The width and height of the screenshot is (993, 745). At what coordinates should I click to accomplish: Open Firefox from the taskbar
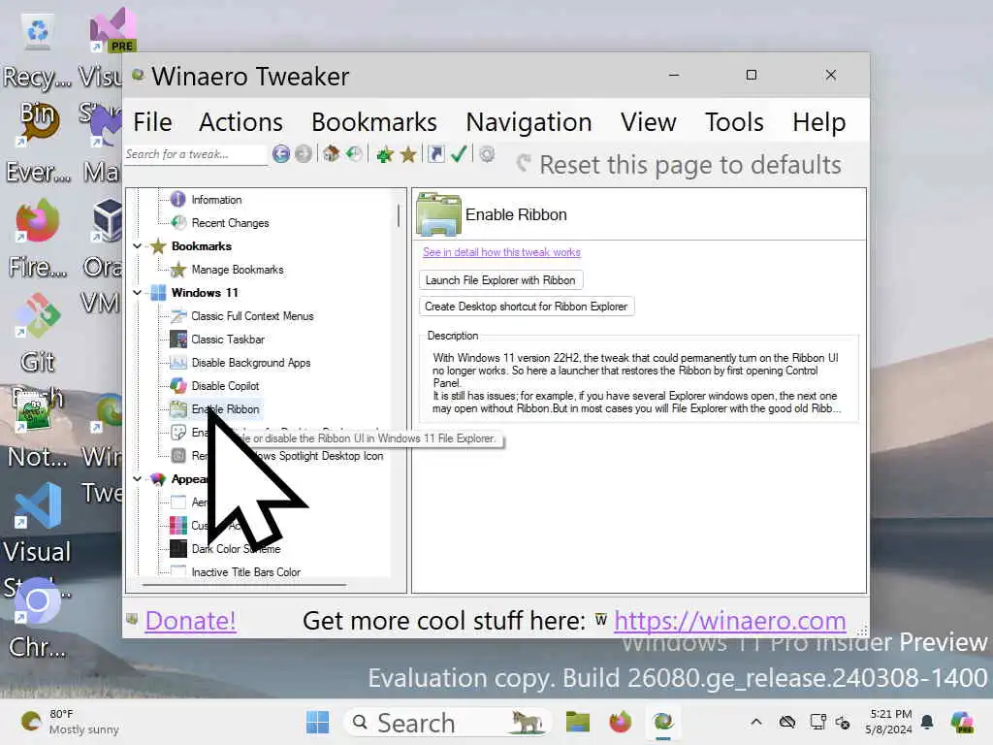click(620, 722)
